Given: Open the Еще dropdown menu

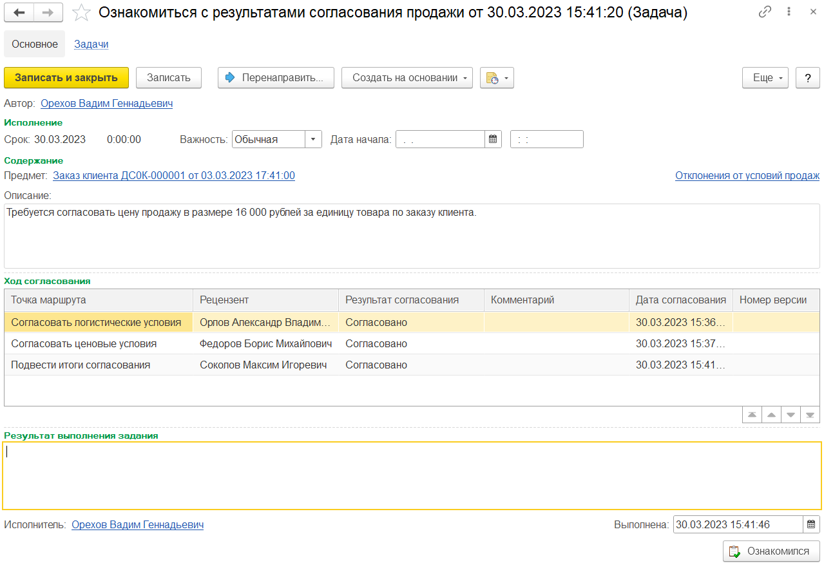Looking at the screenshot, I should coord(765,78).
